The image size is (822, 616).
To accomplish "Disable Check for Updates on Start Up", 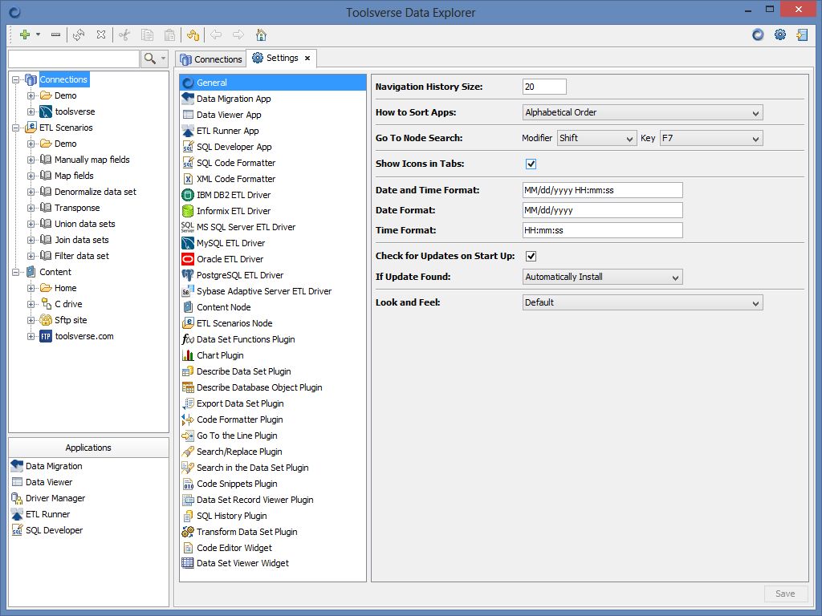I will click(530, 256).
